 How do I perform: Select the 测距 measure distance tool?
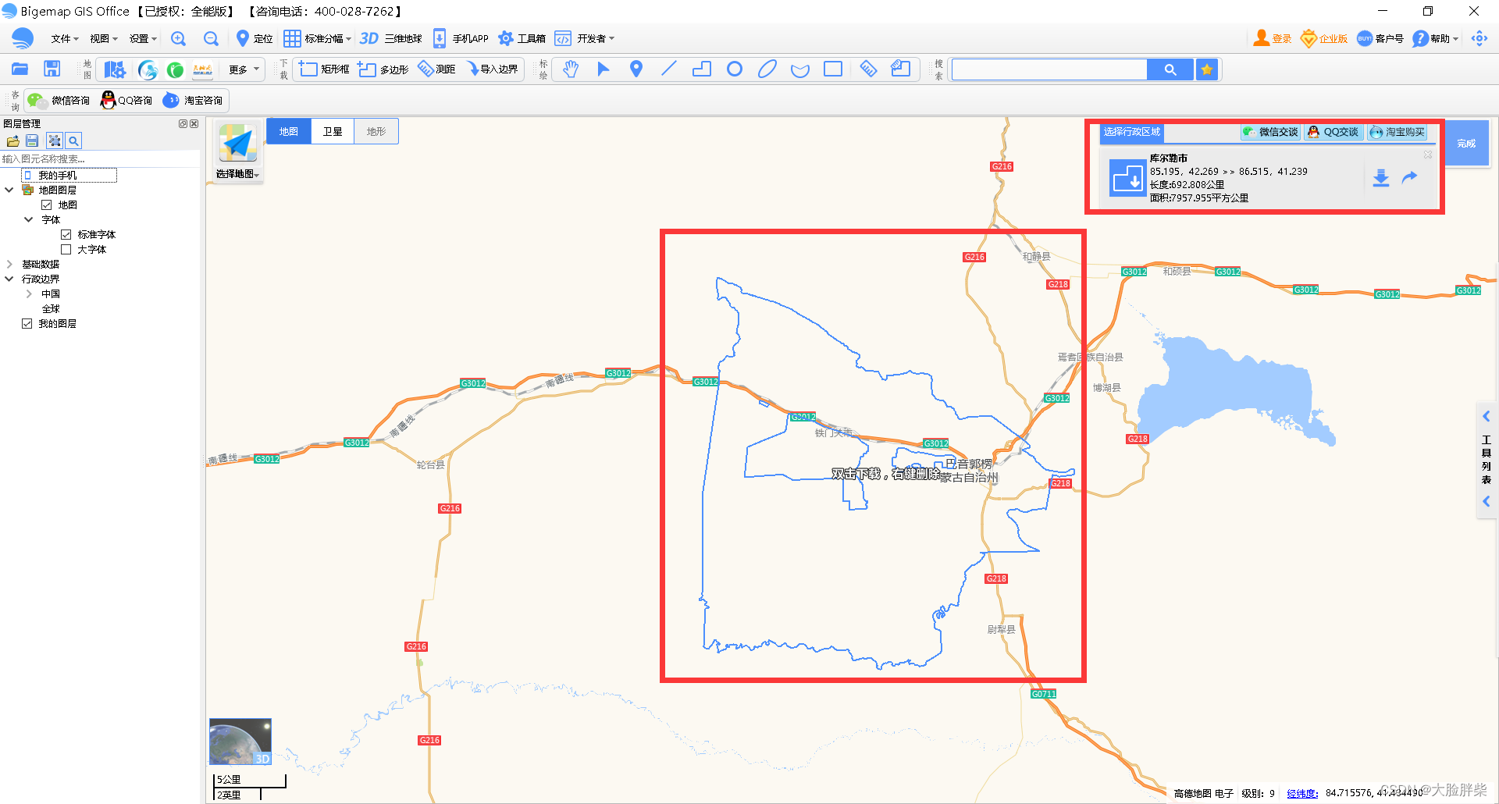pyautogui.click(x=436, y=69)
